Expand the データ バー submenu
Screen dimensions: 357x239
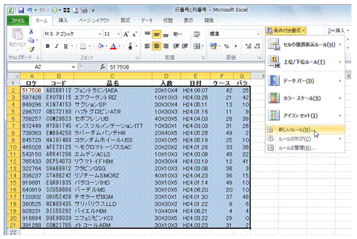(305, 81)
